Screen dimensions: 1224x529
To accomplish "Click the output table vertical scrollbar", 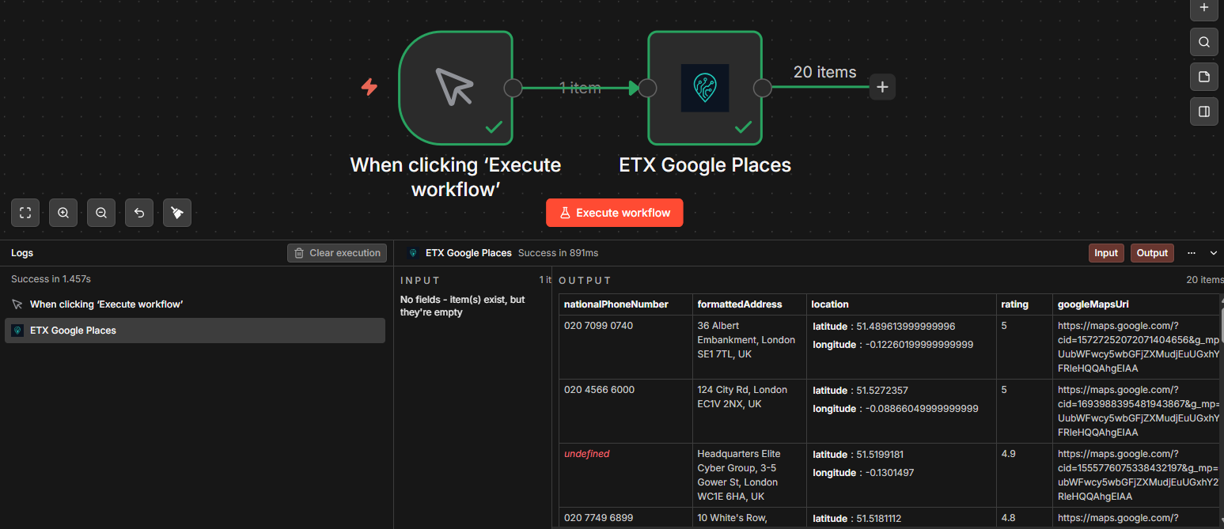I will tap(1221, 324).
